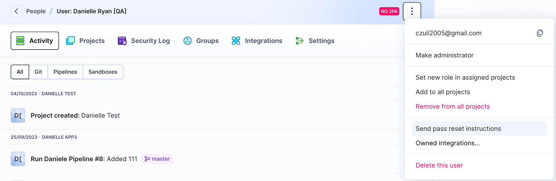Go to the Groups tab
The height and width of the screenshot is (181, 556).
(201, 41)
